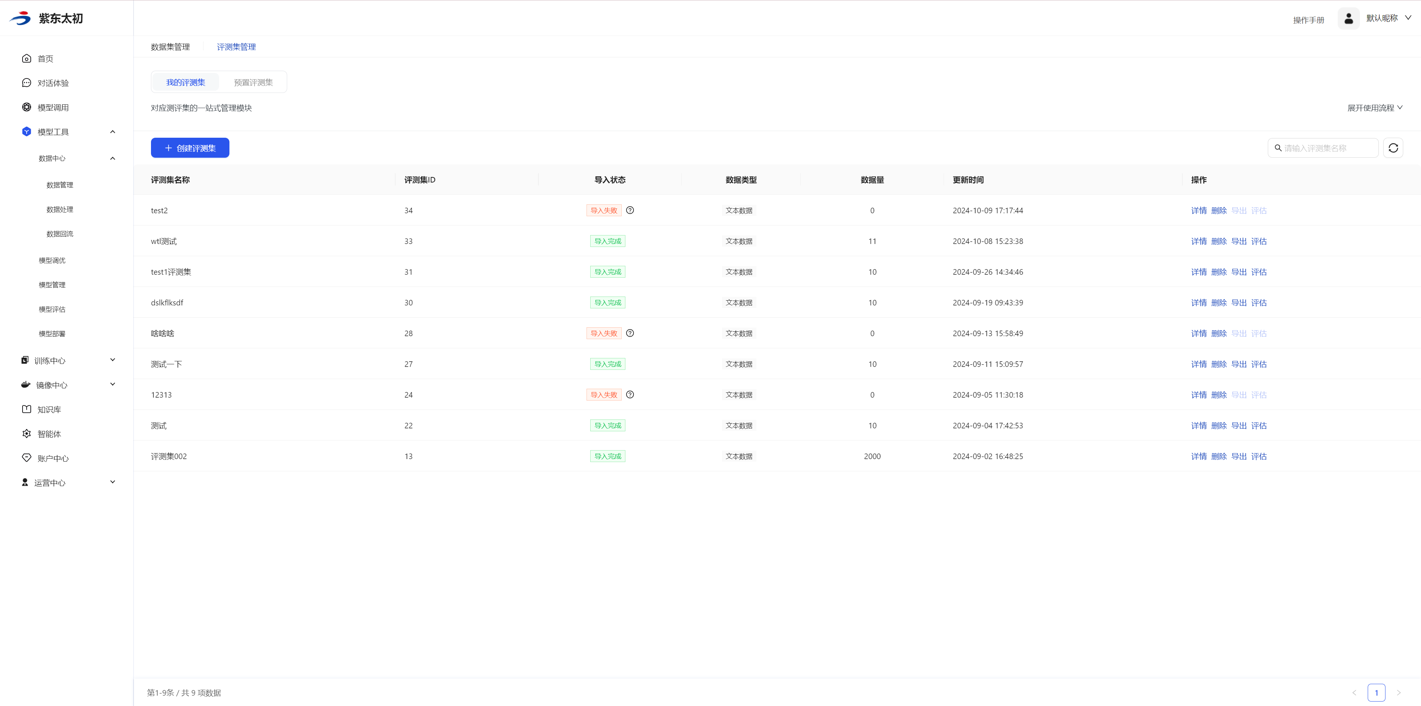Click the Create Evaluation Set (创建评测集) button
Viewport: 1421px width, 706px height.
click(x=190, y=148)
